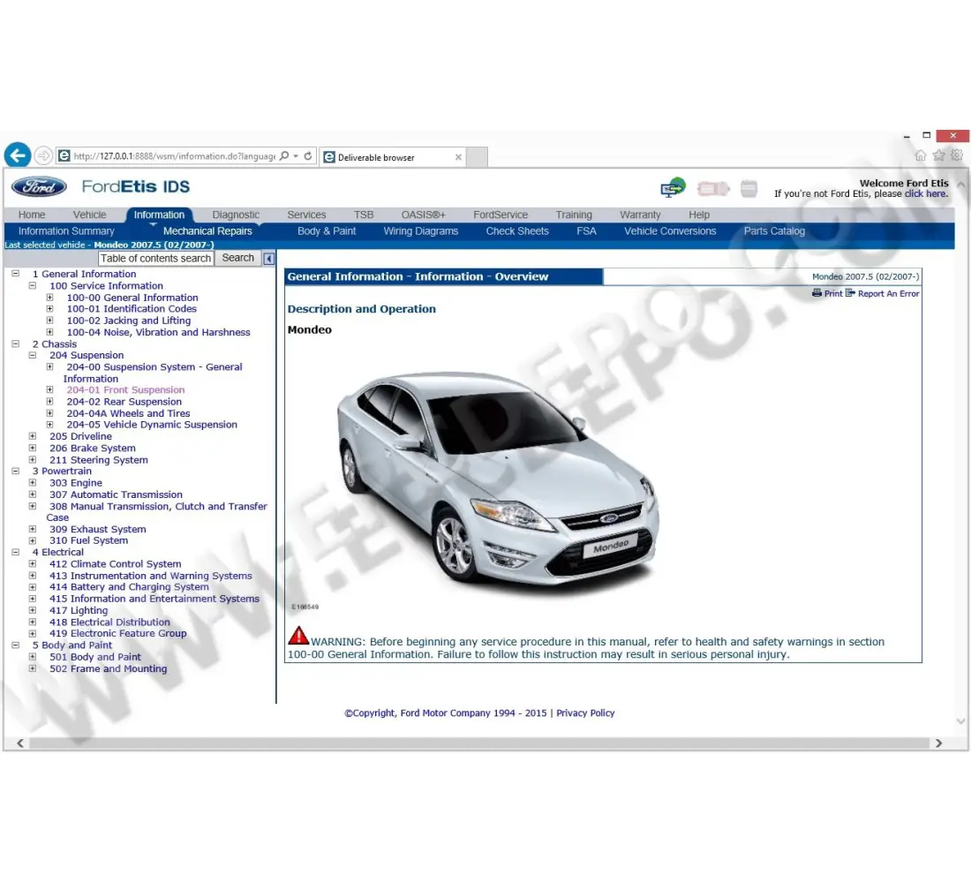Image resolution: width=971 pixels, height=883 pixels.
Task: Open the Help tab
Action: pyautogui.click(x=698, y=215)
